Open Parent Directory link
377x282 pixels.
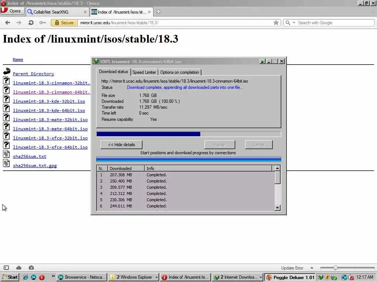[34, 74]
